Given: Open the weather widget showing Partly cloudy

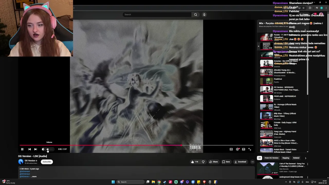Looking at the screenshot, I should coord(8,182).
